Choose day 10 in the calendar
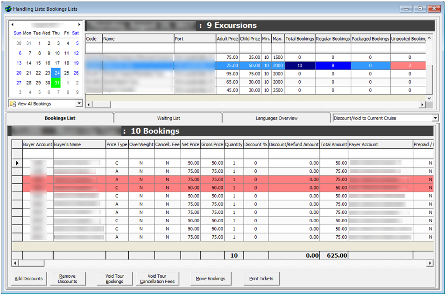This screenshot has width=445, height=295. click(57, 53)
